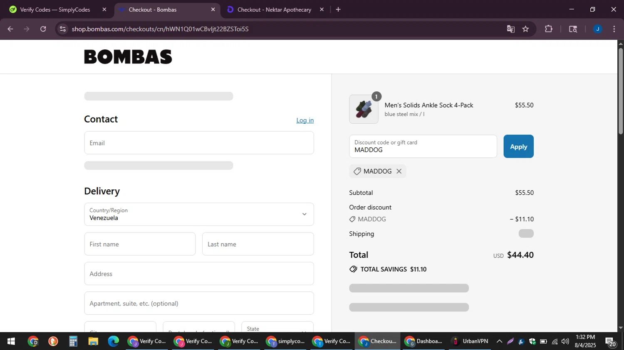
Task: Open UrbanVPN from the taskbar
Action: pos(470,341)
